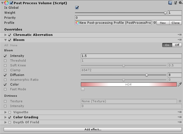Expand the Depth Of Field section
The width and height of the screenshot is (183, 134).
tap(6, 122)
